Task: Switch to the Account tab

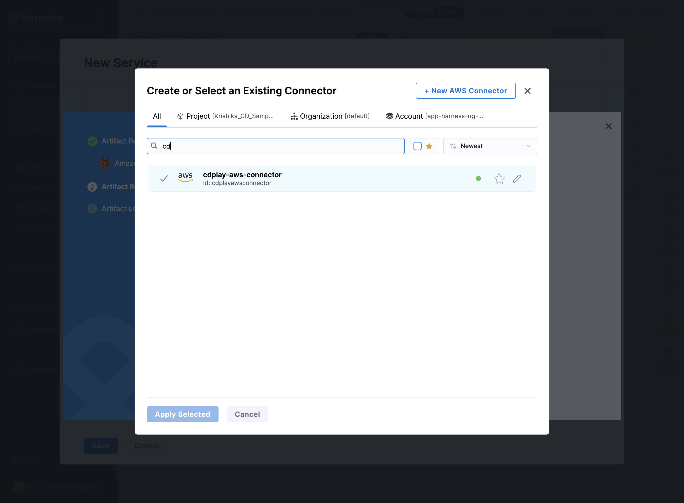Action: [x=435, y=116]
